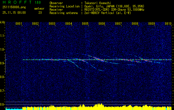This screenshot has width=174, height=110.
Task: Click the 0.8 kHz axis label
Action: [2, 77]
